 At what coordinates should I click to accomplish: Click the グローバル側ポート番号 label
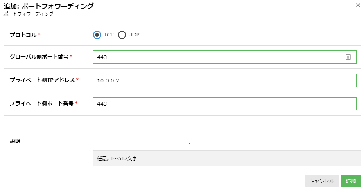[x=39, y=57]
